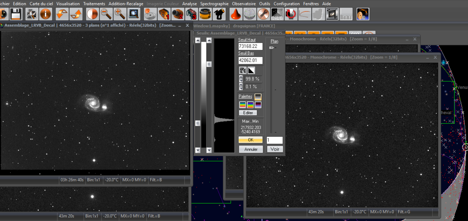Open the Traitements menu
Screen dimensions: 468x221
(94, 4)
